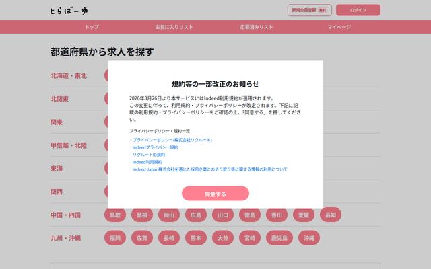Select the 大分 prefecture button
Viewport: 431px width, 269px height.
pos(223,238)
